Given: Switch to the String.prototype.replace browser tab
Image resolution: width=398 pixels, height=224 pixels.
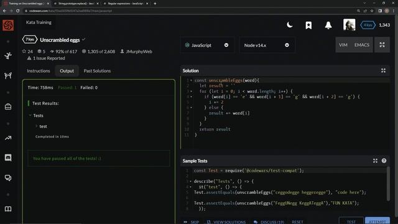Looking at the screenshot, I should (x=76, y=4).
